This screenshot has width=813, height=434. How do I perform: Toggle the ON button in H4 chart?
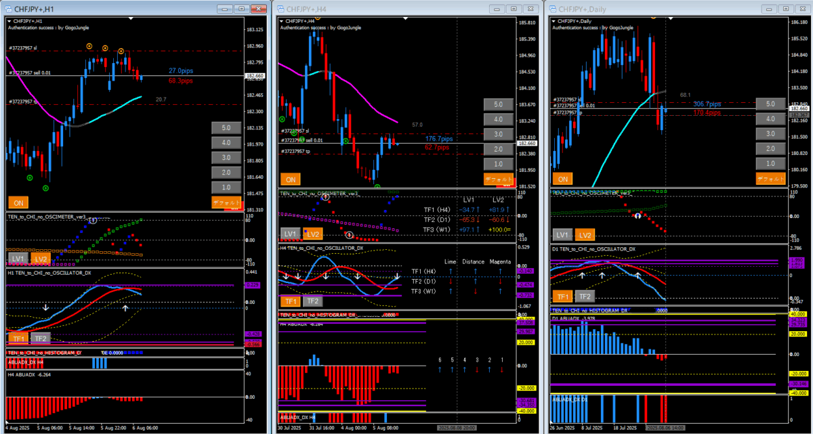[x=291, y=179]
